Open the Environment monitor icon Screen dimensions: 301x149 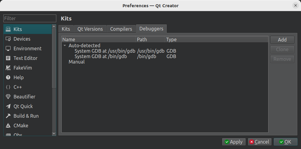click(8, 48)
